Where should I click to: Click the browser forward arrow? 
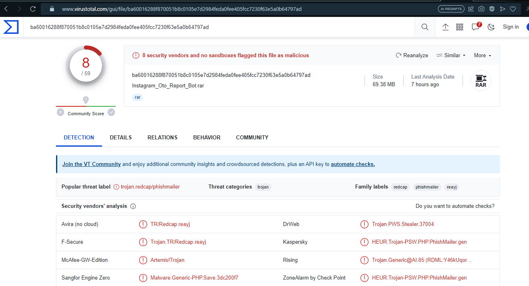point(19,8)
